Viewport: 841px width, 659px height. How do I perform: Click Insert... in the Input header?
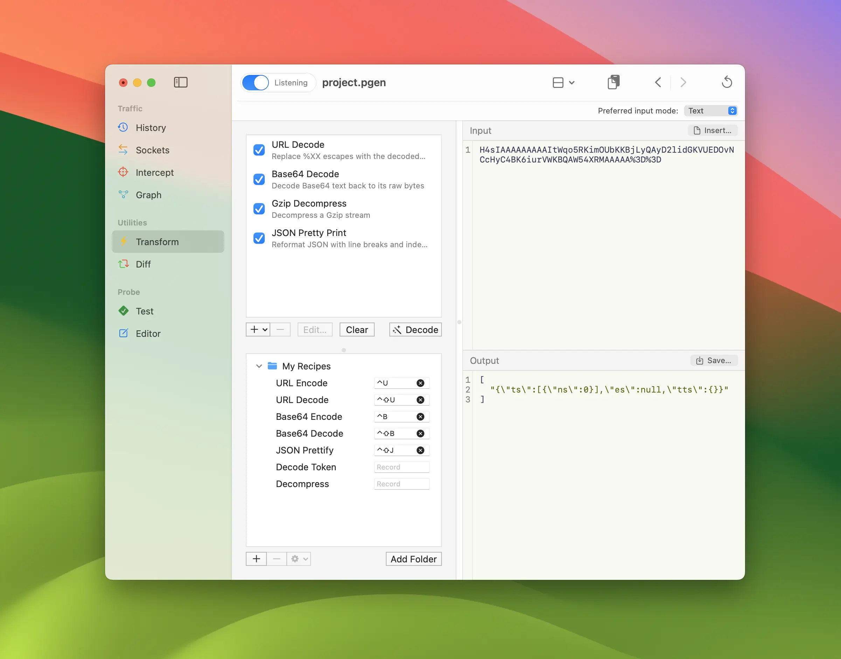click(x=713, y=130)
